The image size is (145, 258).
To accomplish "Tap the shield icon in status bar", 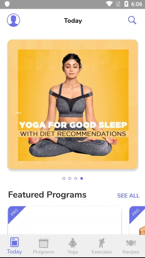I will tap(7, 4).
